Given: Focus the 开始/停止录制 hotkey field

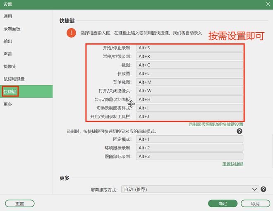Looking at the screenshot, I should (x=189, y=48).
